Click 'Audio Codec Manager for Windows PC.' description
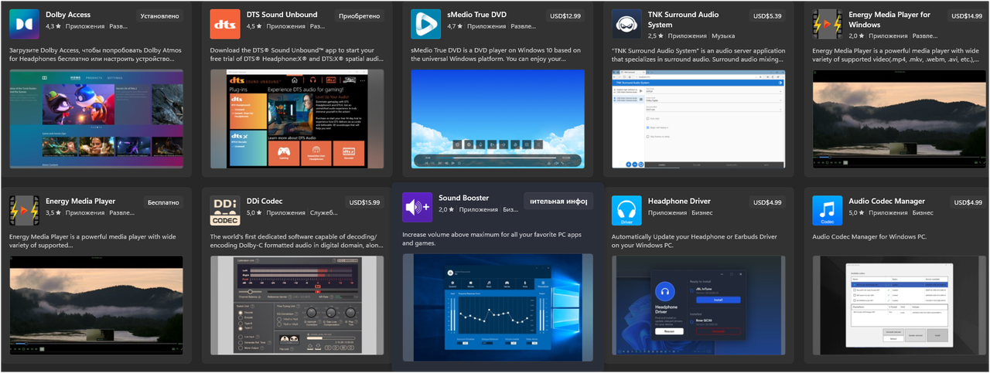 (869, 236)
